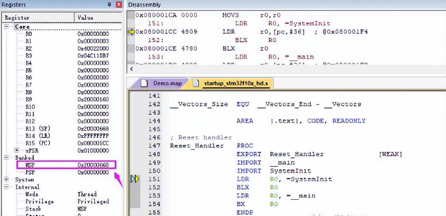
Task: Collapse the Banked register group
Action: point(6,158)
